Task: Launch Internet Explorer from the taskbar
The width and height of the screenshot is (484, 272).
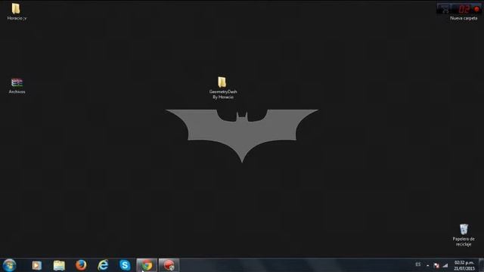Action: 103,265
